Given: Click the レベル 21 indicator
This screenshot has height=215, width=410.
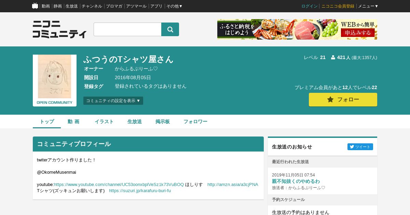Looking at the screenshot, I should coord(315,58).
